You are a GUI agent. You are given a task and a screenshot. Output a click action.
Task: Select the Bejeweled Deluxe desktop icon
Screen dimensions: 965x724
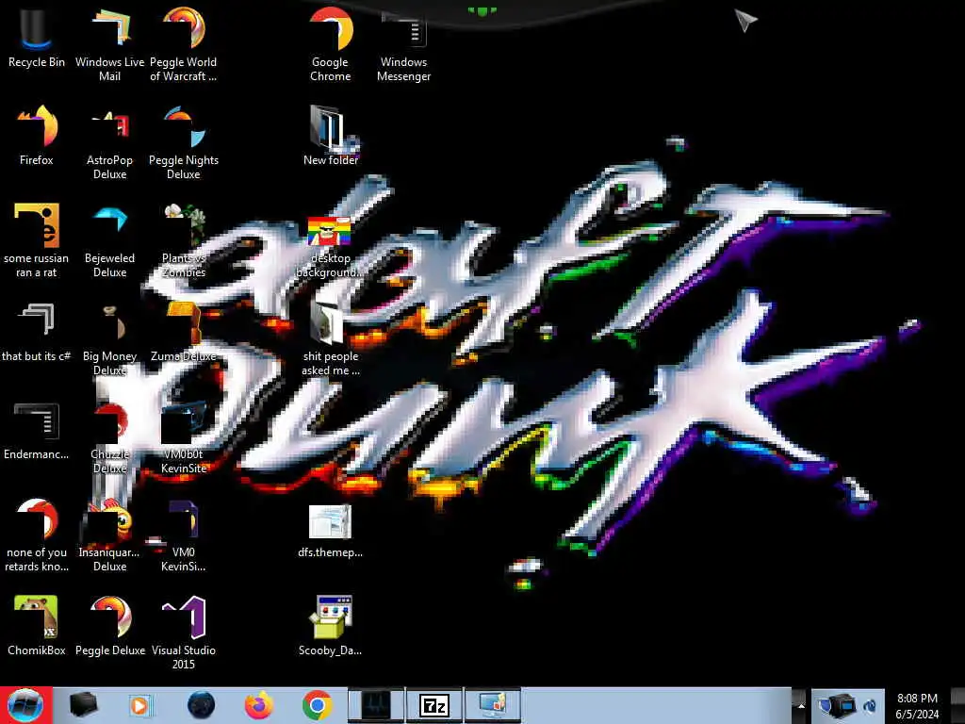[109, 240]
